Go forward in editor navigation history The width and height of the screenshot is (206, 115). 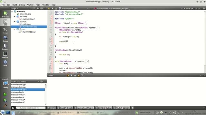[52, 9]
